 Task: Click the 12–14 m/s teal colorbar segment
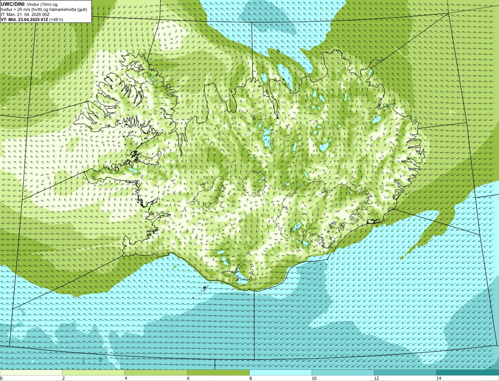(405, 373)
